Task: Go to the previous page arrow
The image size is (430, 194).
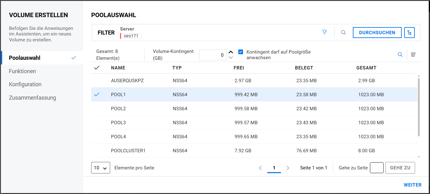Action: (260, 168)
